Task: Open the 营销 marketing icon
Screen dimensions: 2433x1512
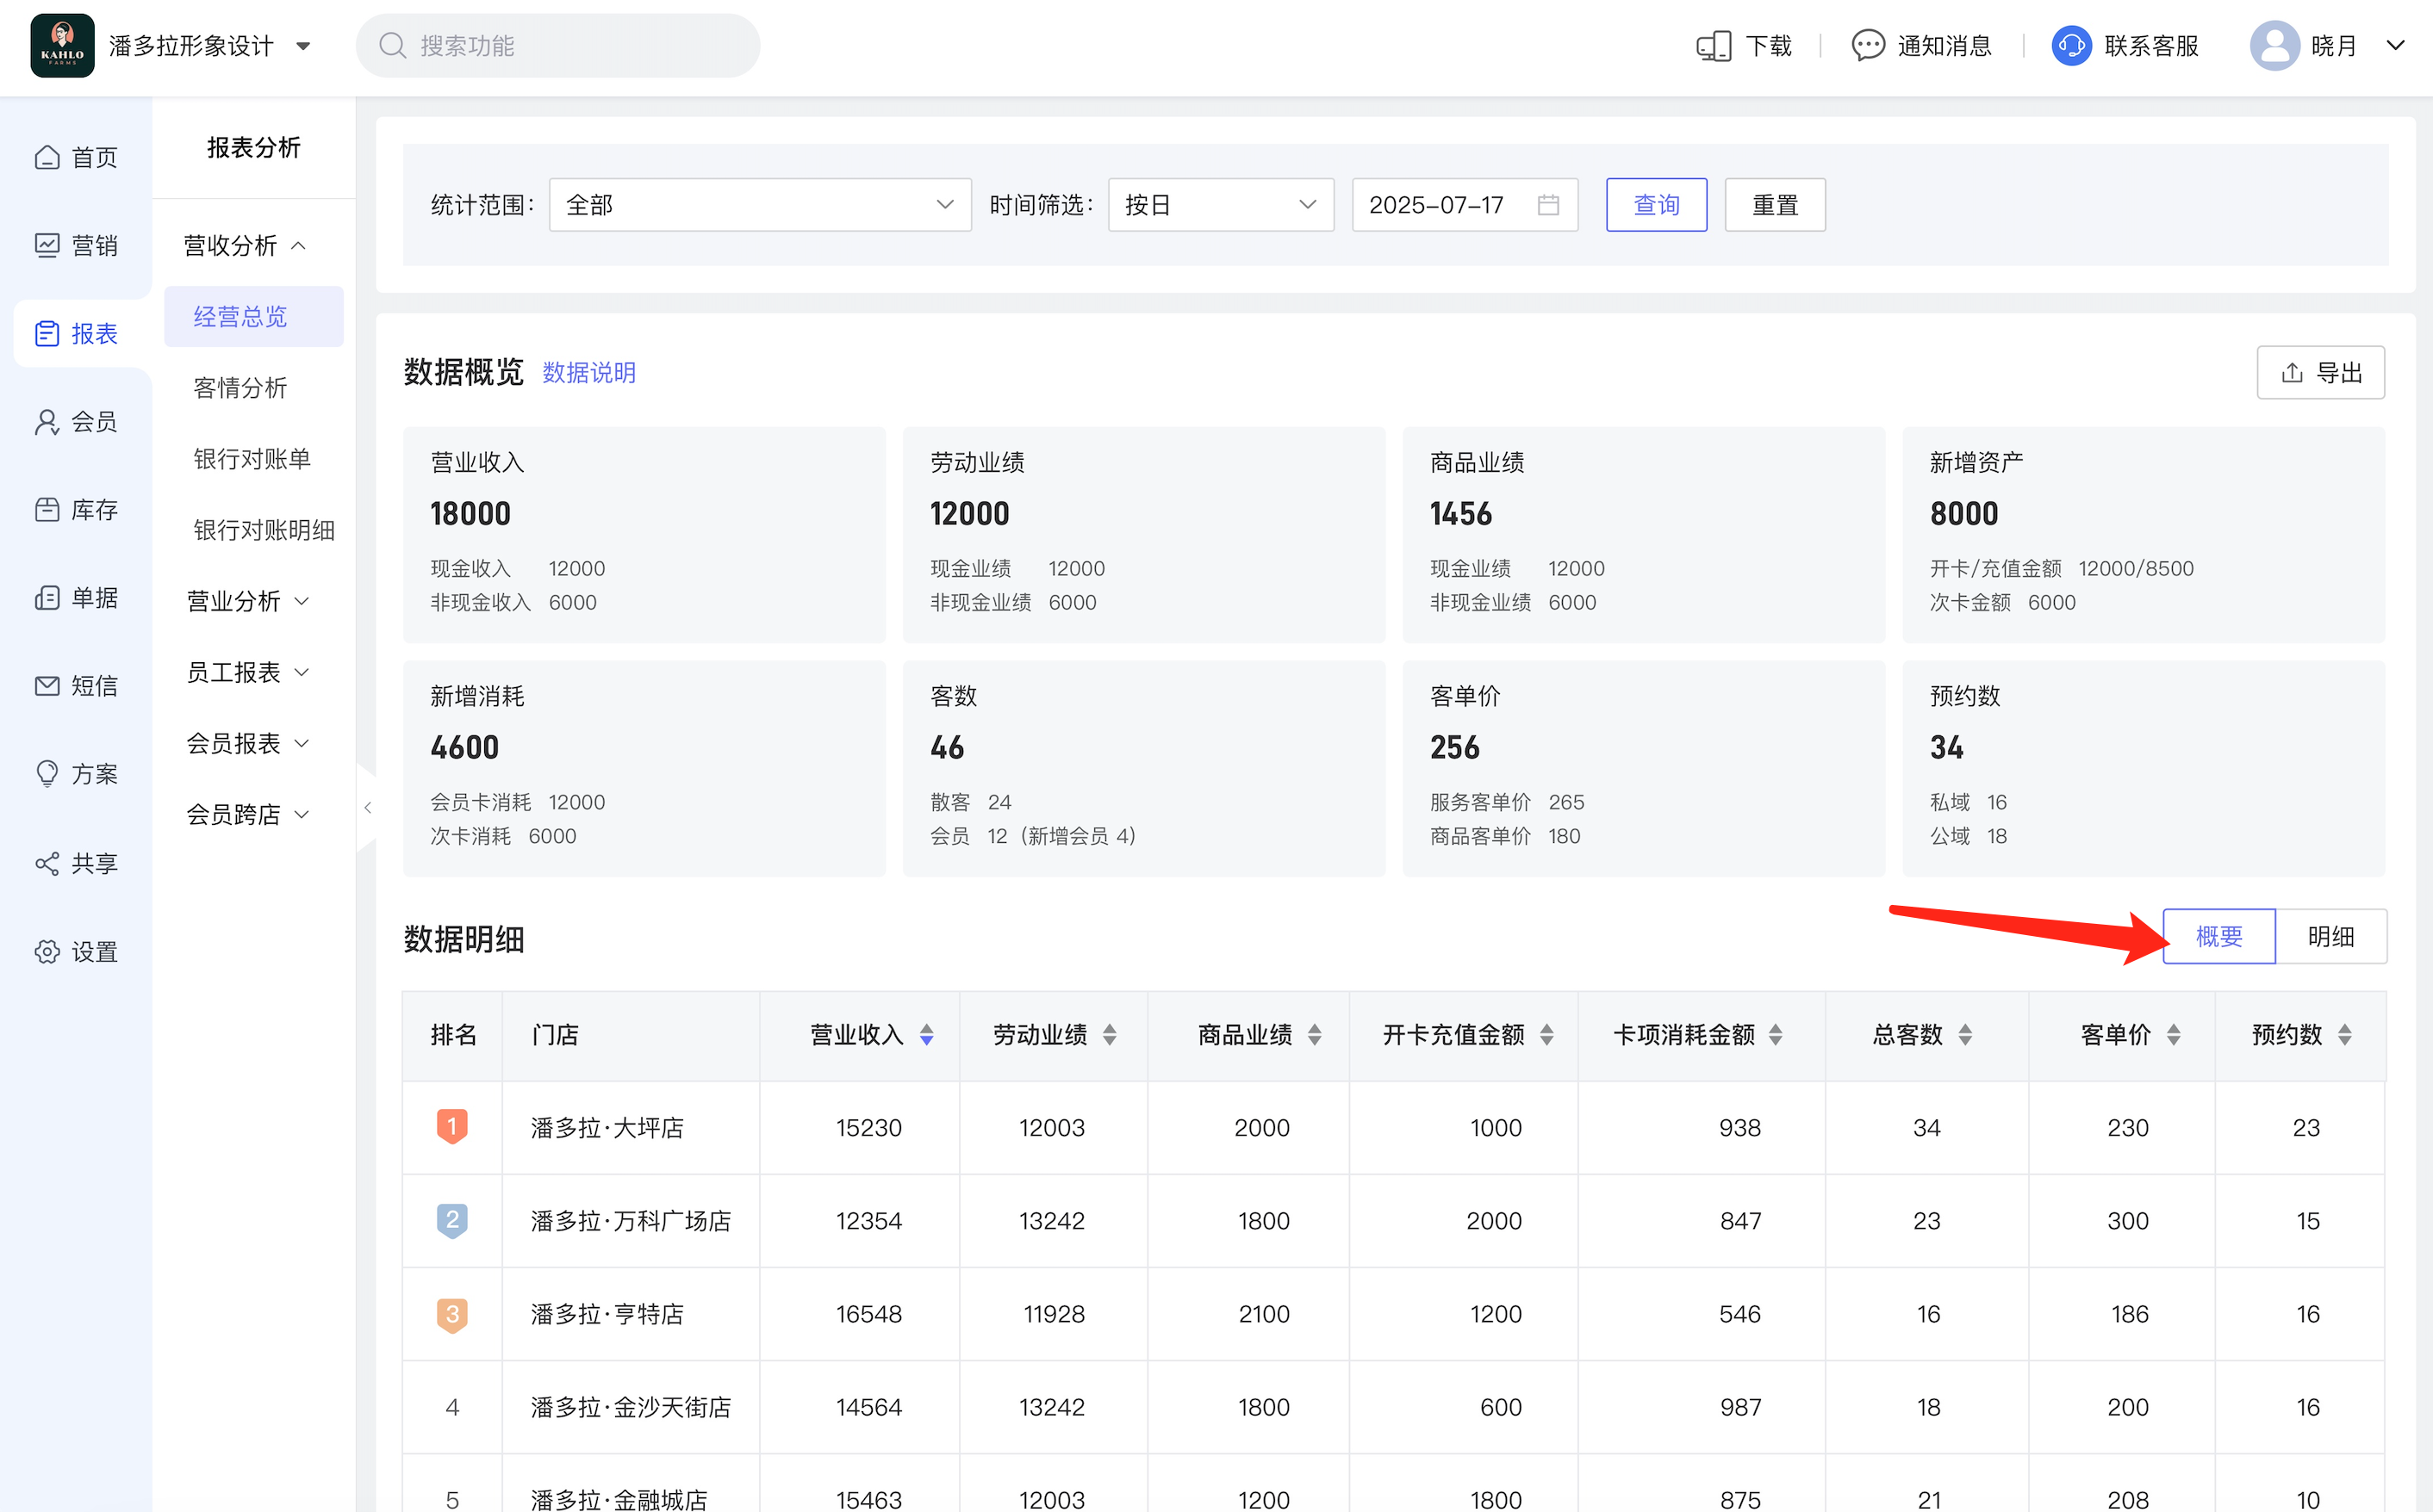Action: [x=47, y=246]
